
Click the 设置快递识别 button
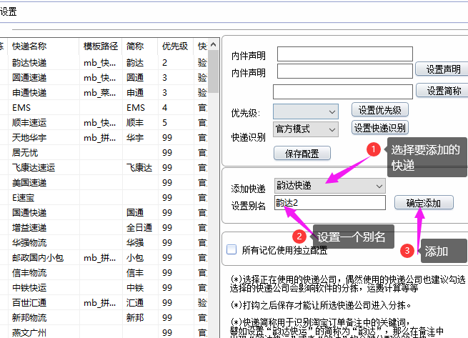click(x=379, y=128)
